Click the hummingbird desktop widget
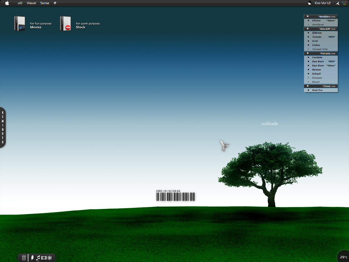Screen dimensions: 349x262 (x=225, y=145)
